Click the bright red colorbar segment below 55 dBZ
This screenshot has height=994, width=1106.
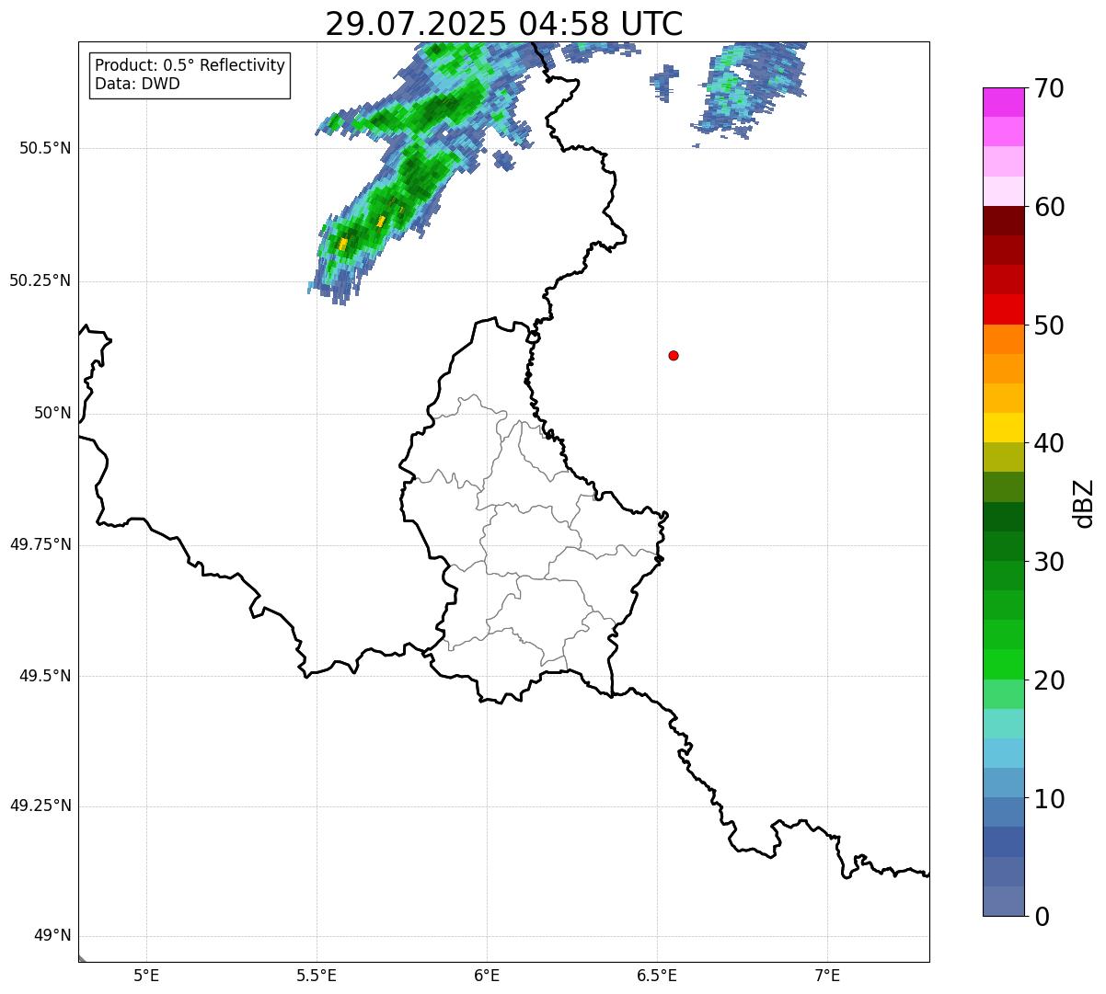tap(1003, 309)
